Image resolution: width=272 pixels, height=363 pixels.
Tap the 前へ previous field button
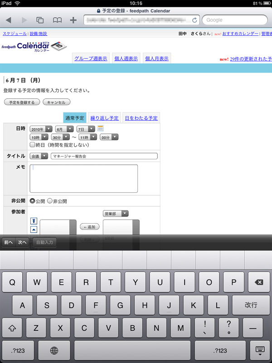[x=9, y=242]
